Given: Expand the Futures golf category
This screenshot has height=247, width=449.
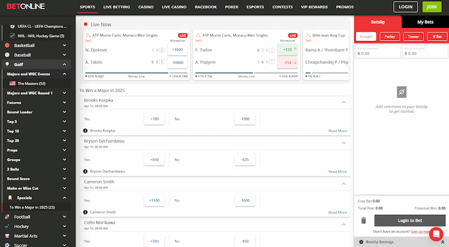Looking at the screenshot, I should click(x=64, y=103).
